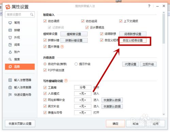Viewport: 170px width, 132px height.
Task: Toggle the 动态组词 checkbox
Action: point(83,21)
